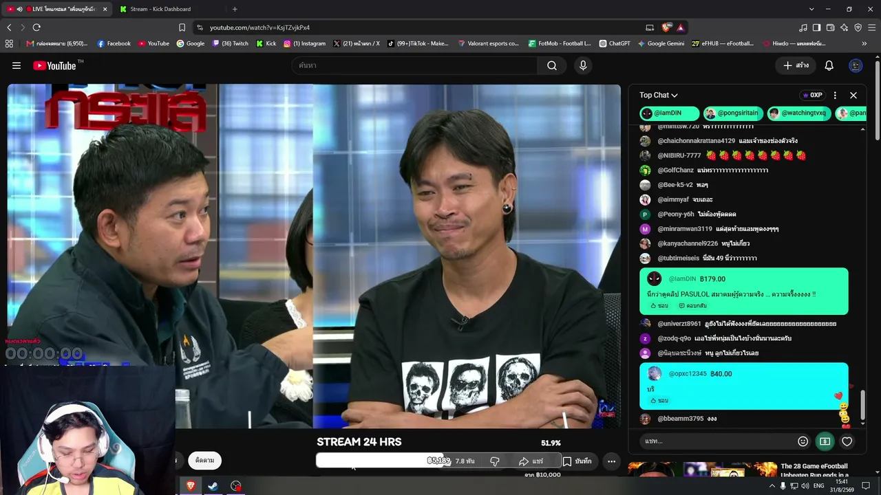Open chat options three-dot menu

pos(835,95)
